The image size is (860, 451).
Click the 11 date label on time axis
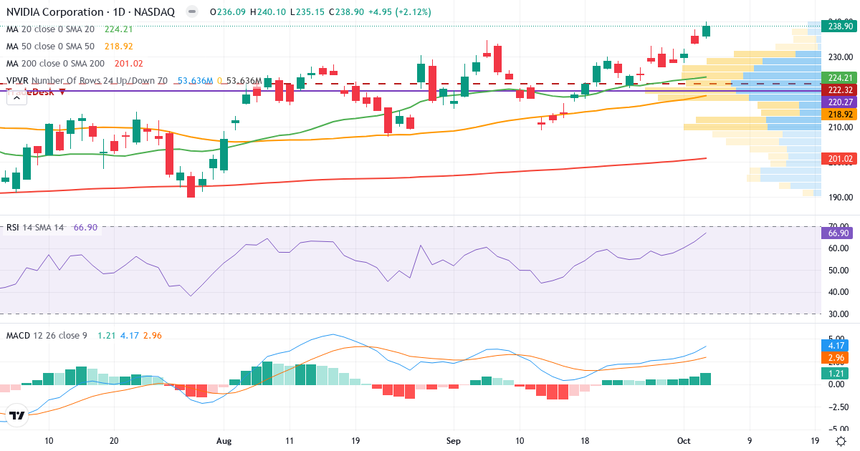coord(289,442)
